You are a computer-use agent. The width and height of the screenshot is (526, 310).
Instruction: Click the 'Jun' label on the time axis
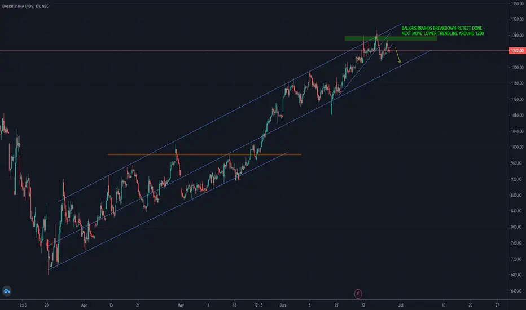283,305
